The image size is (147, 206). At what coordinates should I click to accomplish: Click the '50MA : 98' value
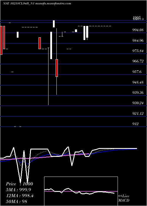pos(16,201)
